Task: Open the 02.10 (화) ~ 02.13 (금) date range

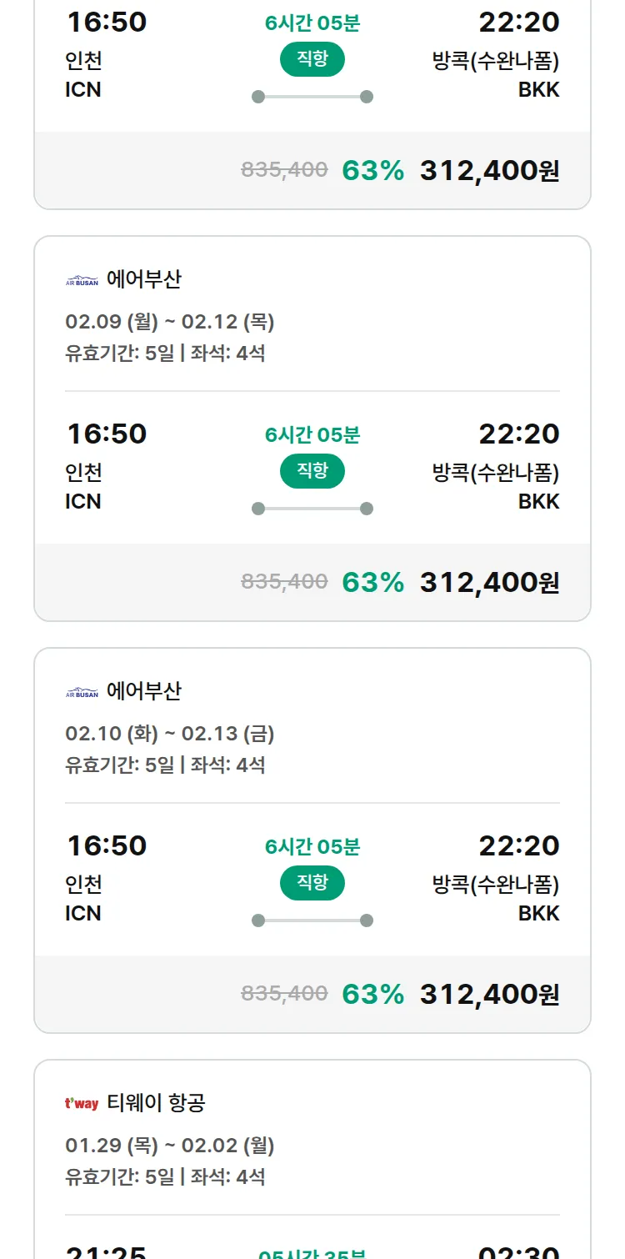Action: pyautogui.click(x=170, y=734)
